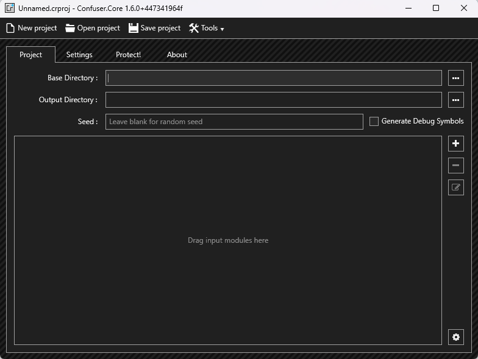478x359 pixels.
Task: Click the Open project folder icon
Action: [70, 28]
